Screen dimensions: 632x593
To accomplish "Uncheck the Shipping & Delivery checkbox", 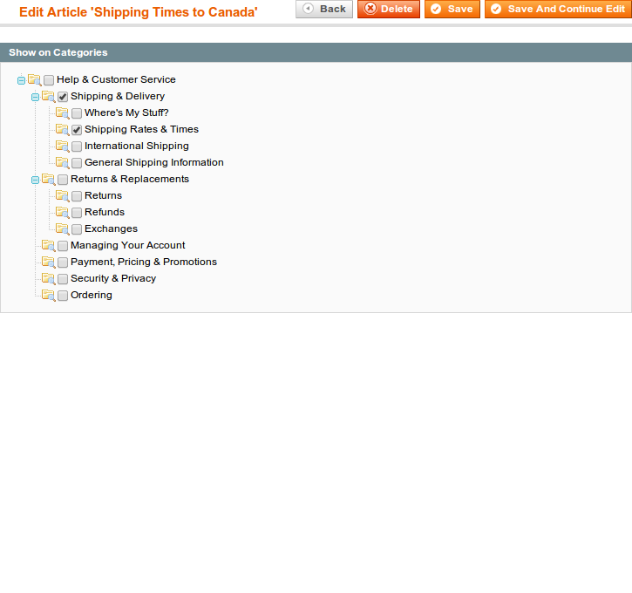I will coord(63,97).
